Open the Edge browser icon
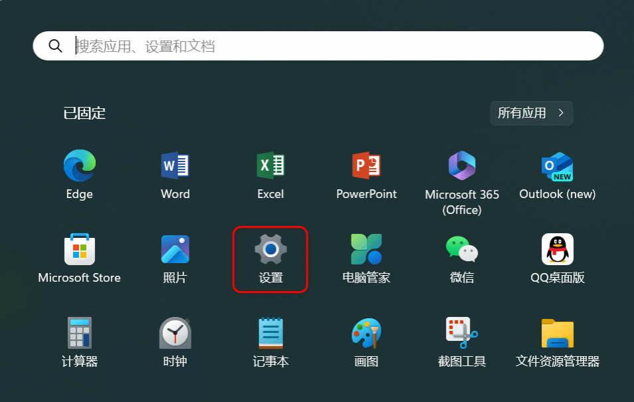Image resolution: width=634 pixels, height=402 pixels. tap(80, 165)
